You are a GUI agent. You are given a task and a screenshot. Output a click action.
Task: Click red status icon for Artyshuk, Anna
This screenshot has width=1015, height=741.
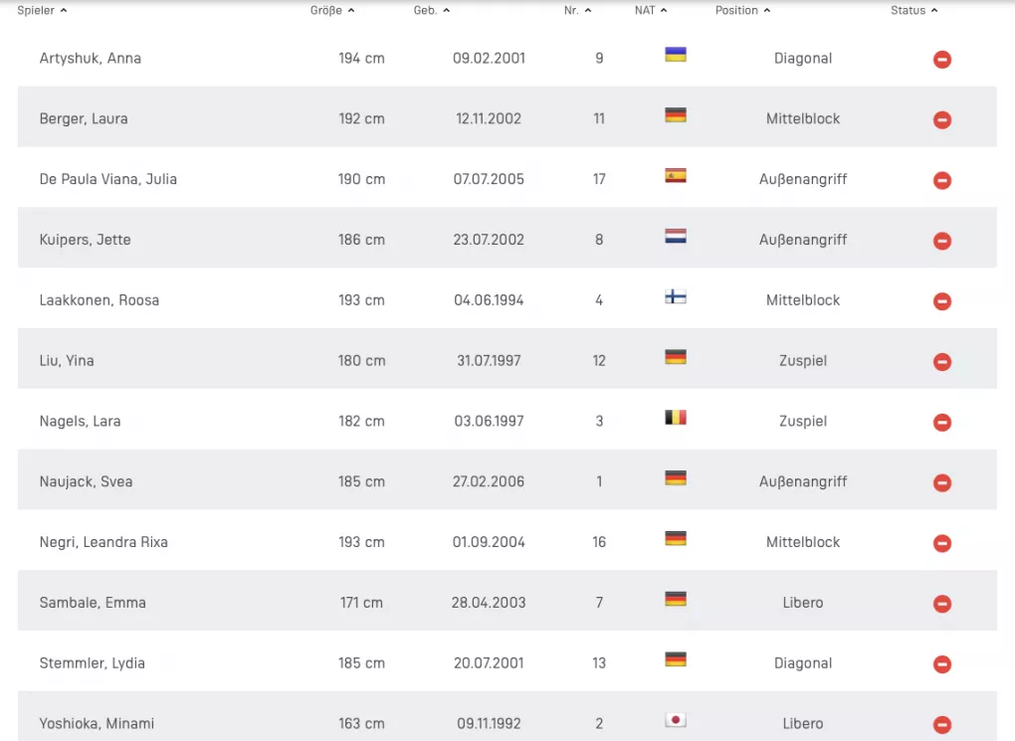[x=941, y=60]
